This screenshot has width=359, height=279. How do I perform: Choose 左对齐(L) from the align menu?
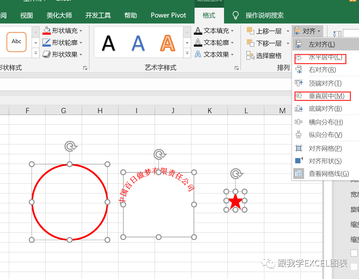click(x=325, y=45)
